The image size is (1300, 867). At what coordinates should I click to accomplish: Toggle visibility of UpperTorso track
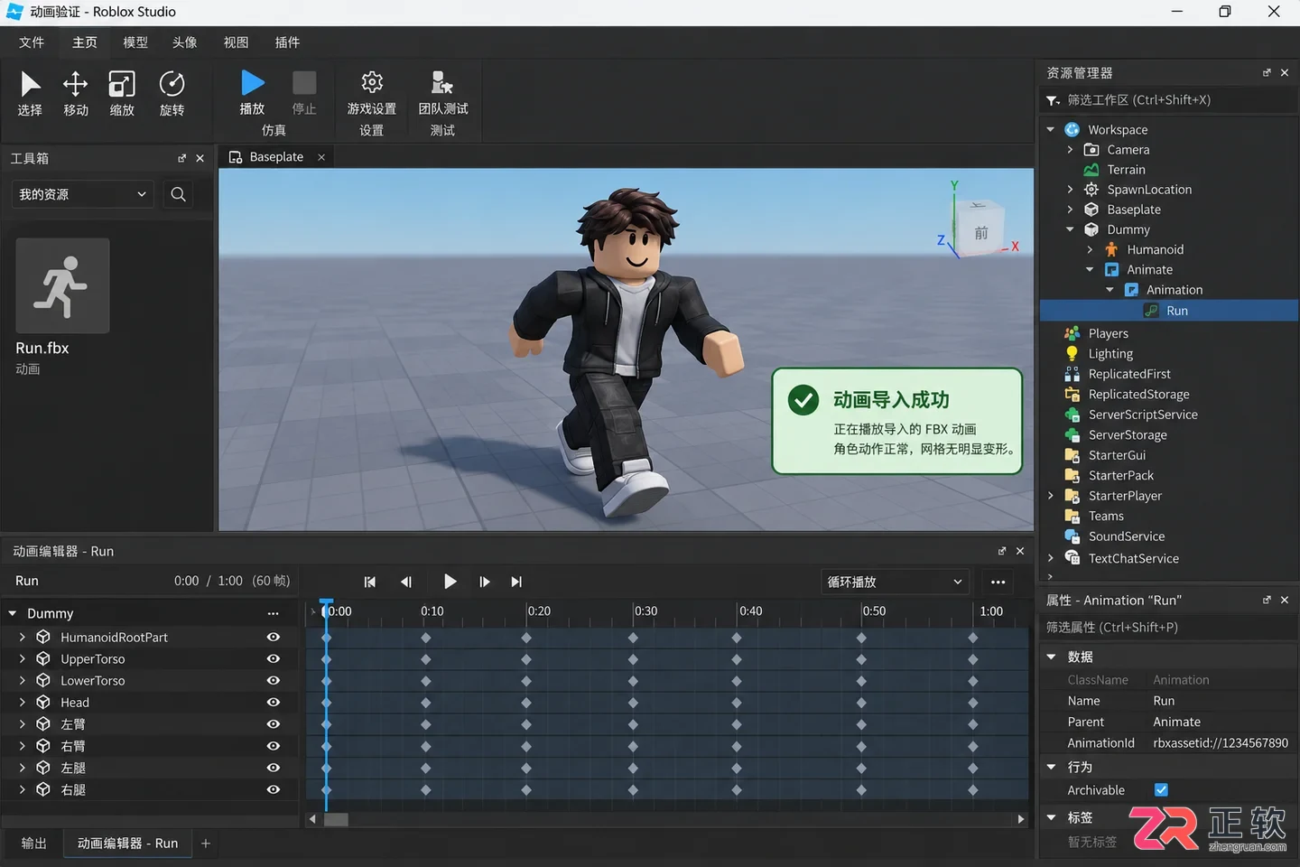coord(273,658)
